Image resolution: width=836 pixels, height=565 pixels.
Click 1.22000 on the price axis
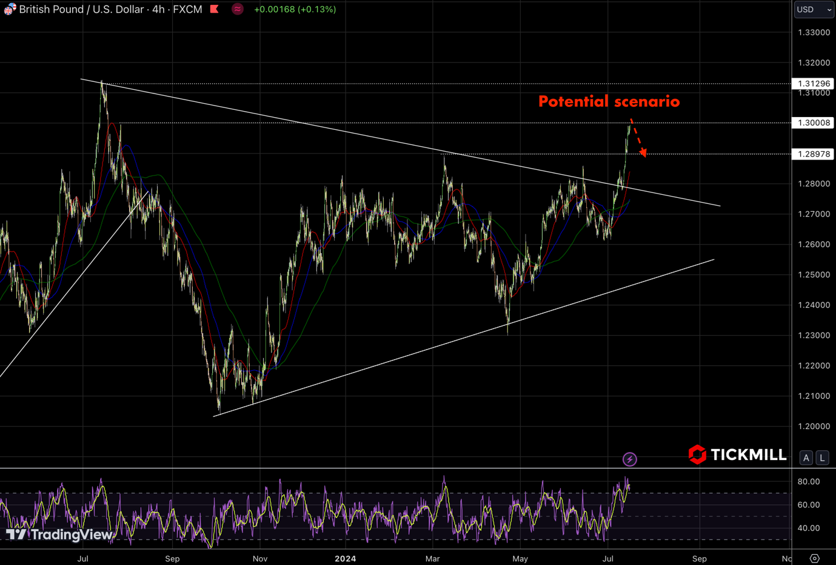pos(814,366)
